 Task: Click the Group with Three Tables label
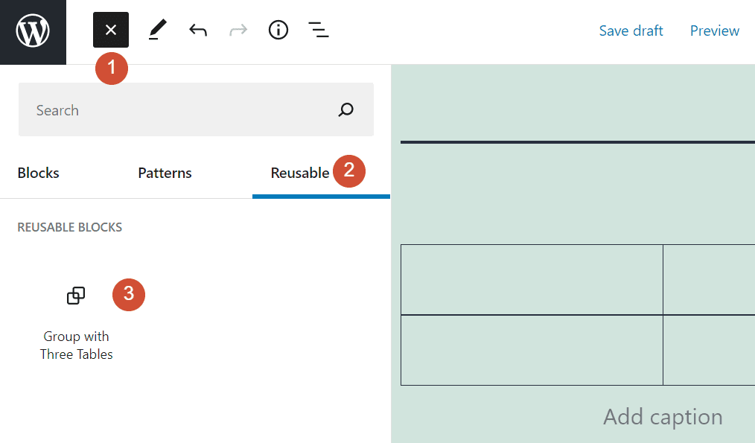(76, 345)
